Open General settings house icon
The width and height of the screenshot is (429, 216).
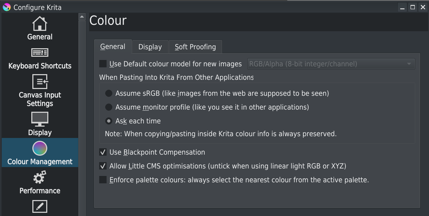40,23
